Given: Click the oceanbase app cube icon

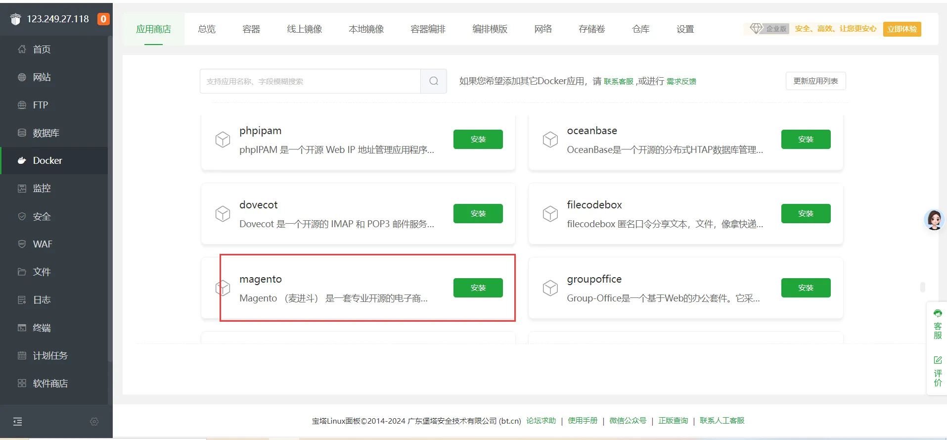Looking at the screenshot, I should pos(550,140).
